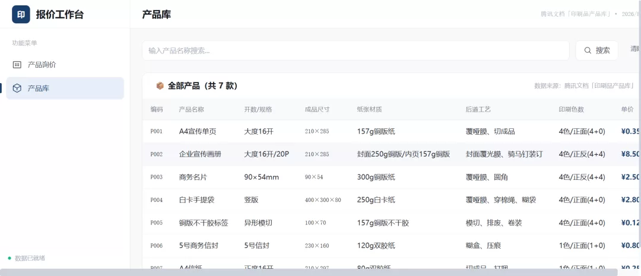Click the 100×70 size cell

click(316, 223)
